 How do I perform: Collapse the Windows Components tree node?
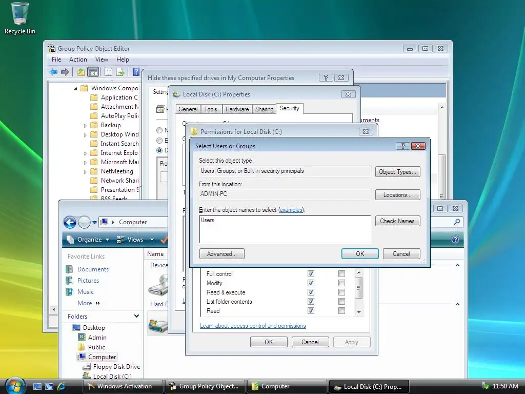(76, 88)
